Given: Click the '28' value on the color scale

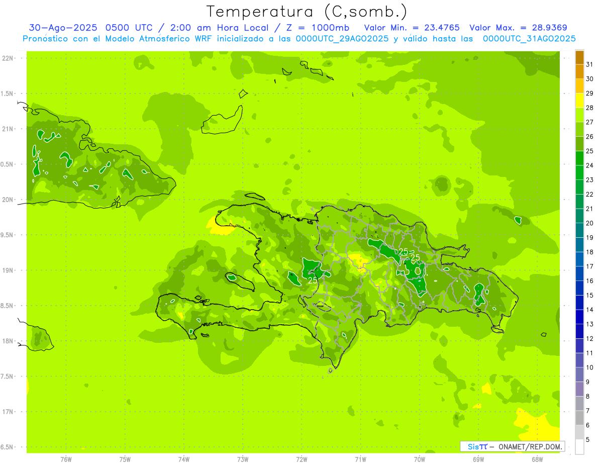Looking at the screenshot, I should pos(589,108).
